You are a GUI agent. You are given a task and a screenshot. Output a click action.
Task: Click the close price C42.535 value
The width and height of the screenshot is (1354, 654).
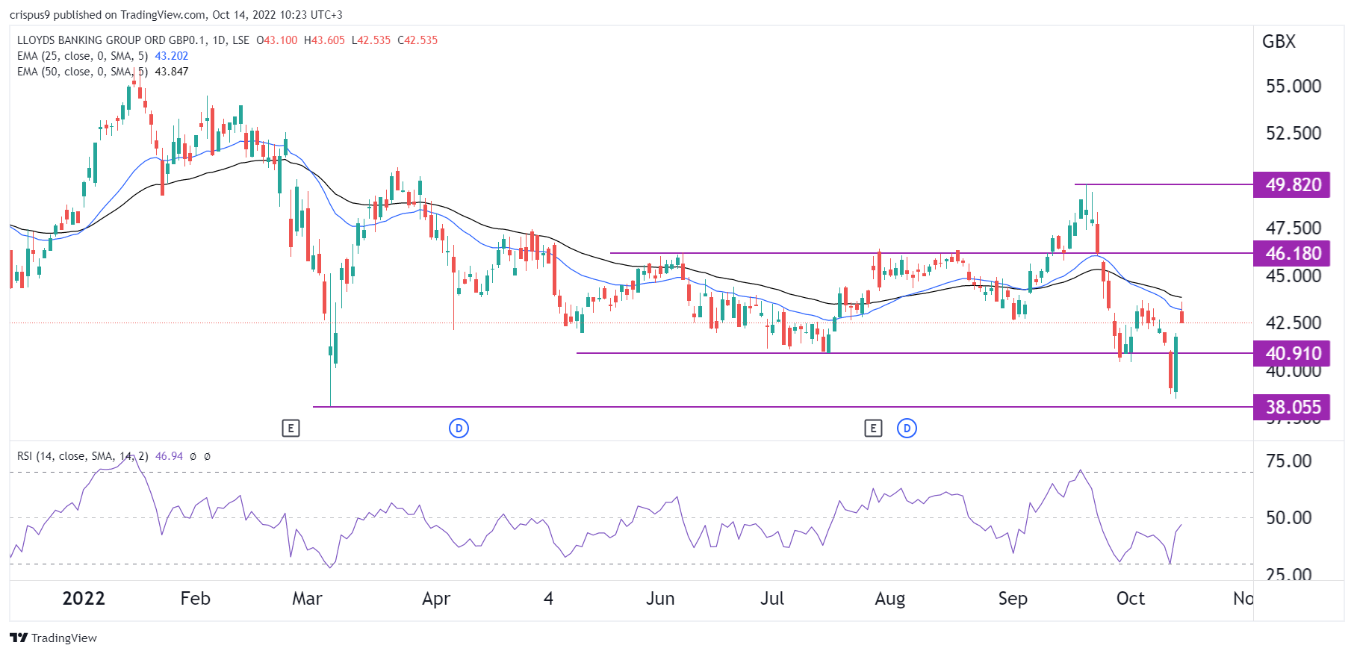[417, 40]
